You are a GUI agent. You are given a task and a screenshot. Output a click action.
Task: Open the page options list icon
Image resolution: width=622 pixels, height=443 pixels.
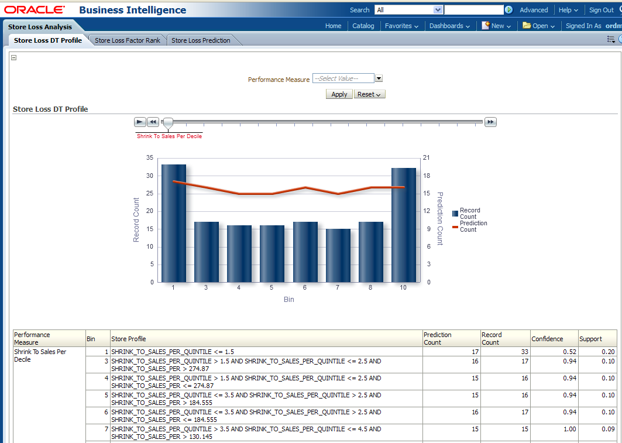(611, 40)
